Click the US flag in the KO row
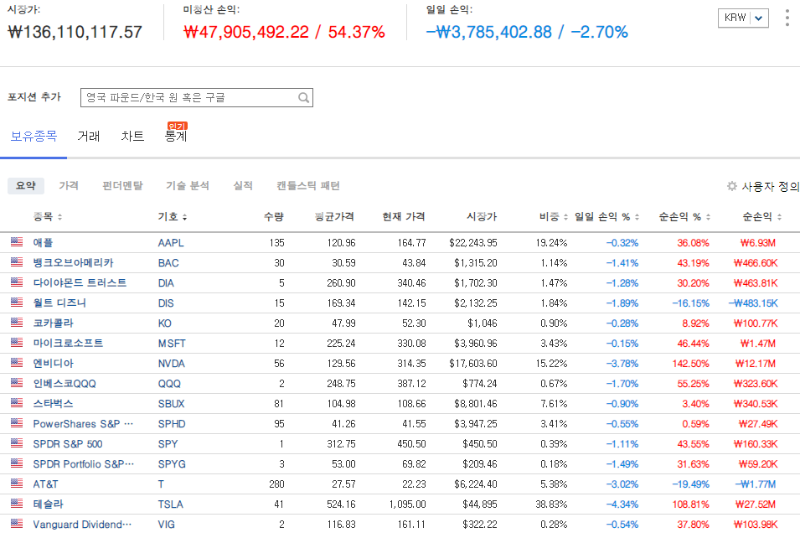800x538 pixels. pyautogui.click(x=17, y=322)
